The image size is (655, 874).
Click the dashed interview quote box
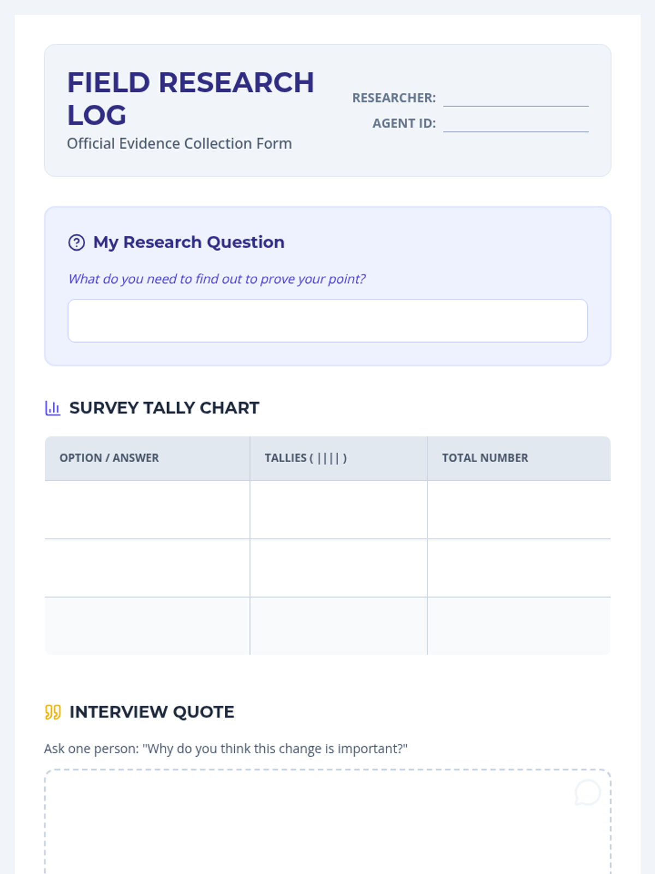pos(327,822)
